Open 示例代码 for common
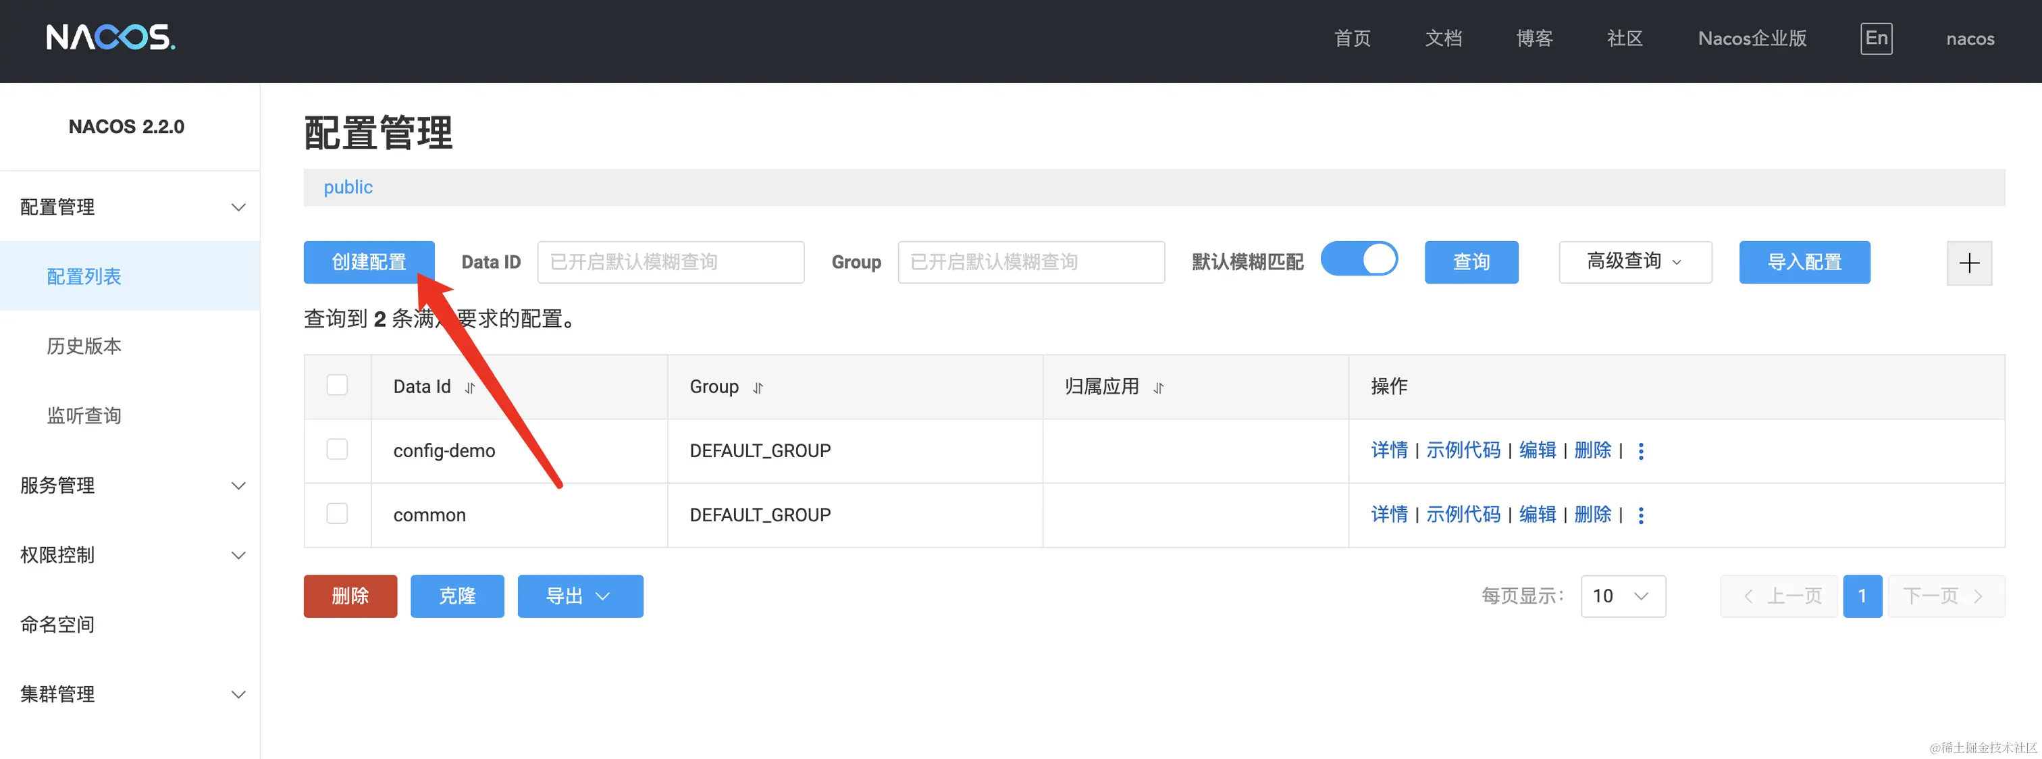 click(1463, 515)
